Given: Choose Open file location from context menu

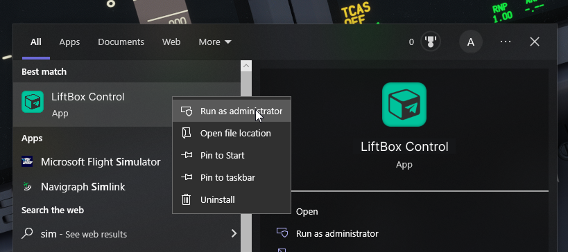Looking at the screenshot, I should point(232,134).
